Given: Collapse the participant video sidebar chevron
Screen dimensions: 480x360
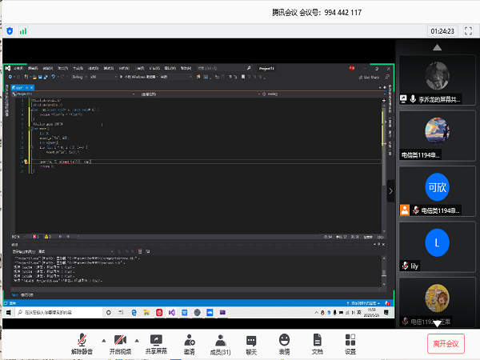Looking at the screenshot, I should (x=390, y=191).
